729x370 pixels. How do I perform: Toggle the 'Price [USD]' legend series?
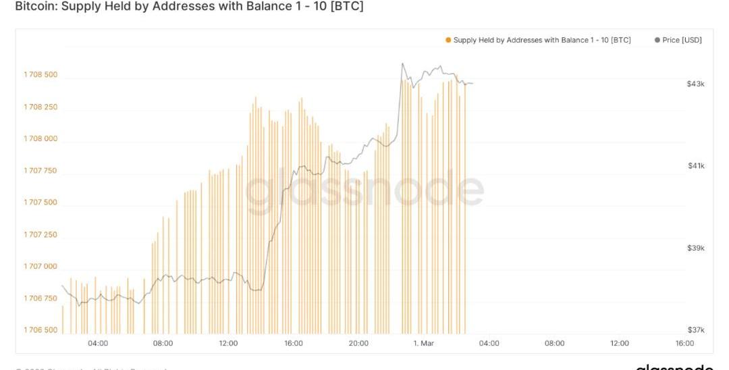click(682, 41)
